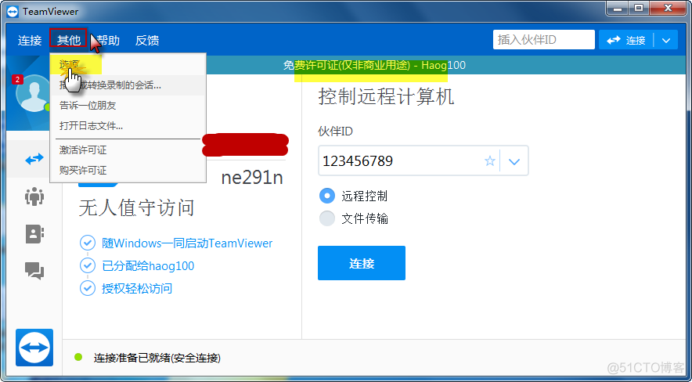
Task: Open the 反馈 menu
Action: 147,41
